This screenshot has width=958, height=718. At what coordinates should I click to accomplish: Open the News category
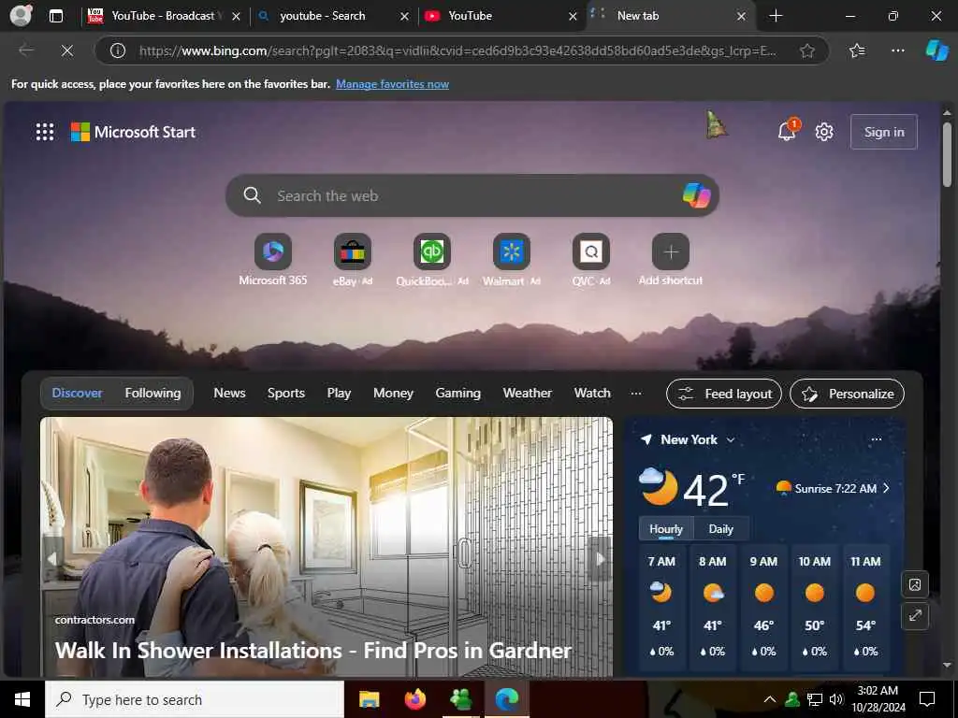230,394
